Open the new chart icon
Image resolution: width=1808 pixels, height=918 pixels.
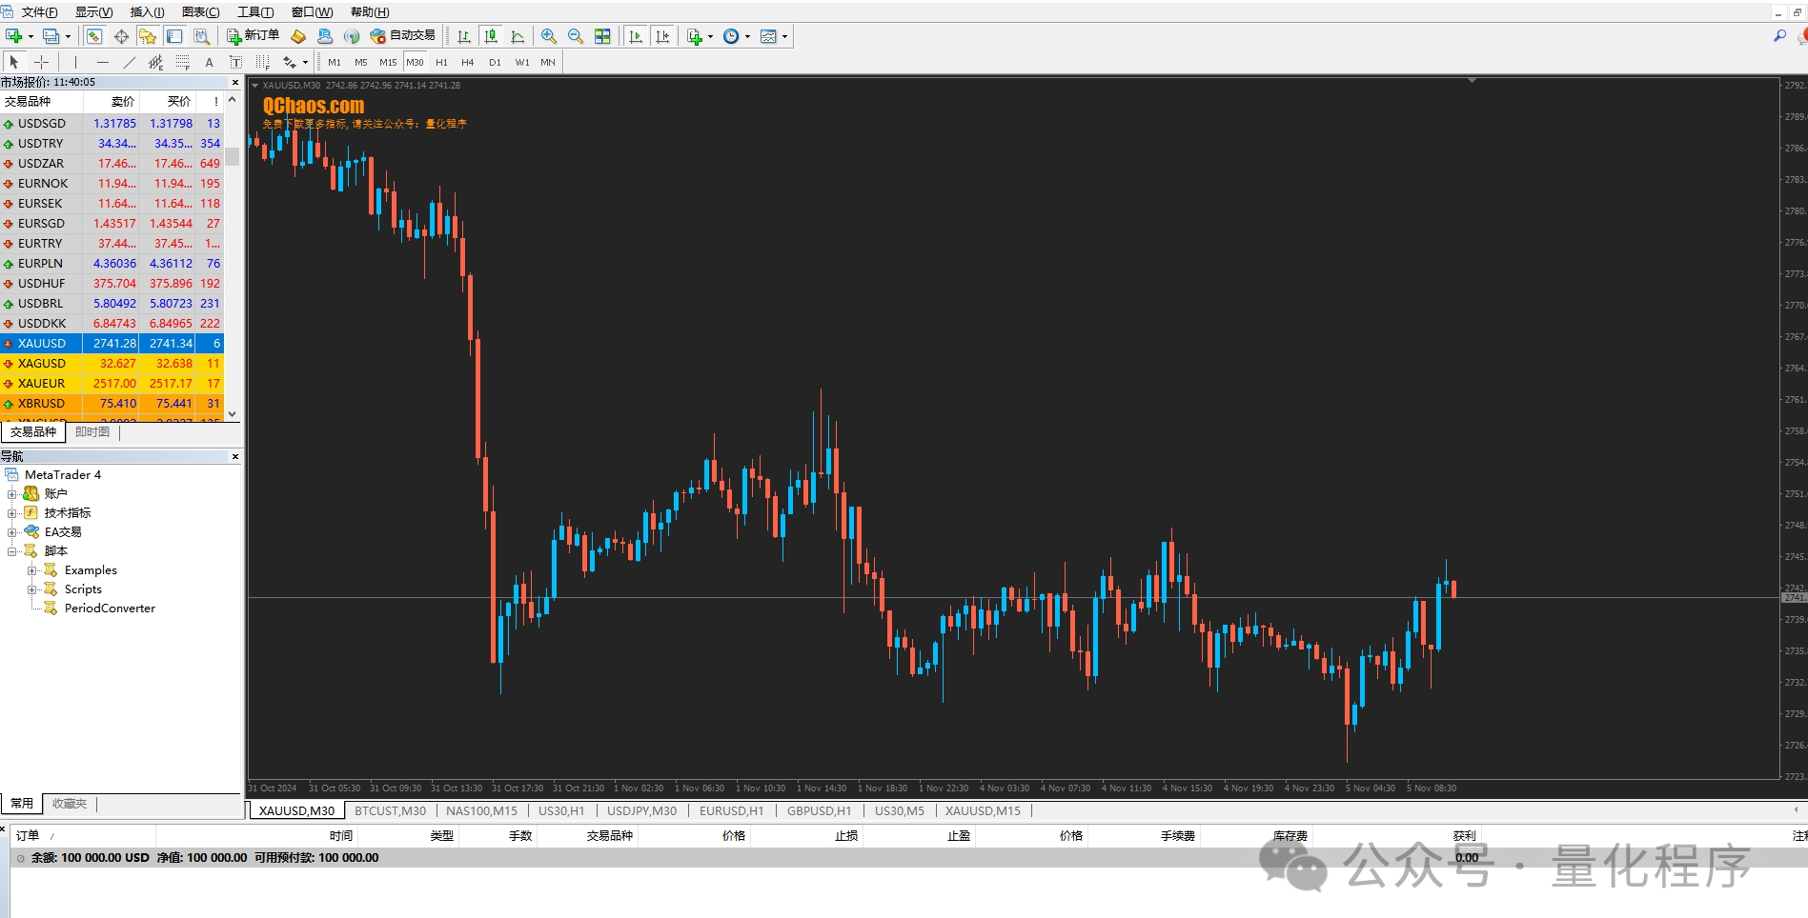pos(14,36)
